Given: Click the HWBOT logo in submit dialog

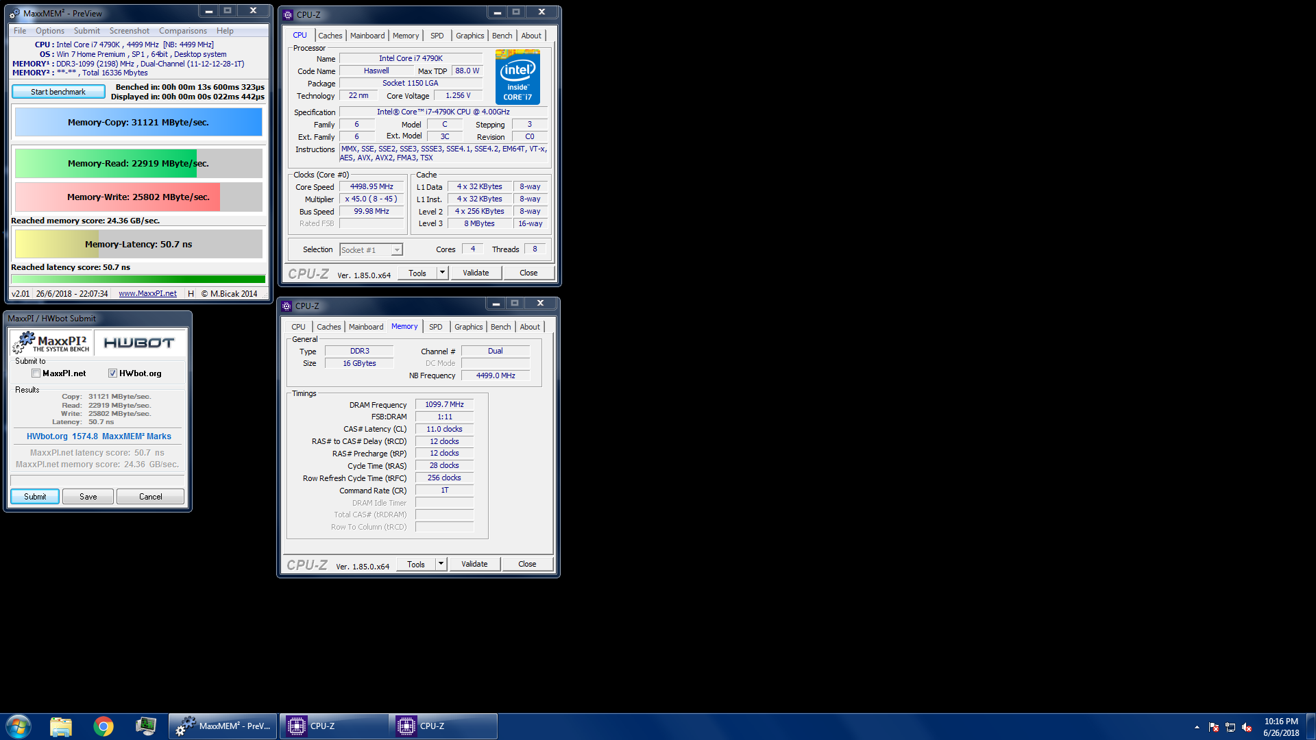Looking at the screenshot, I should (139, 343).
